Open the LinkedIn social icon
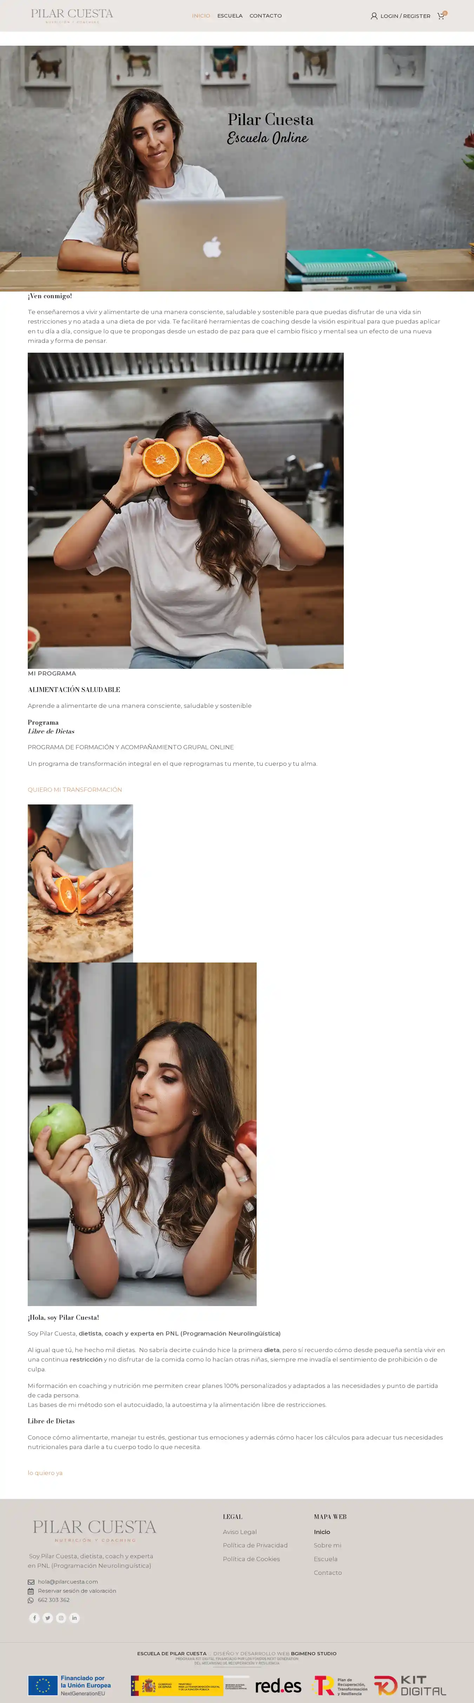The image size is (474, 1703). 74,1618
